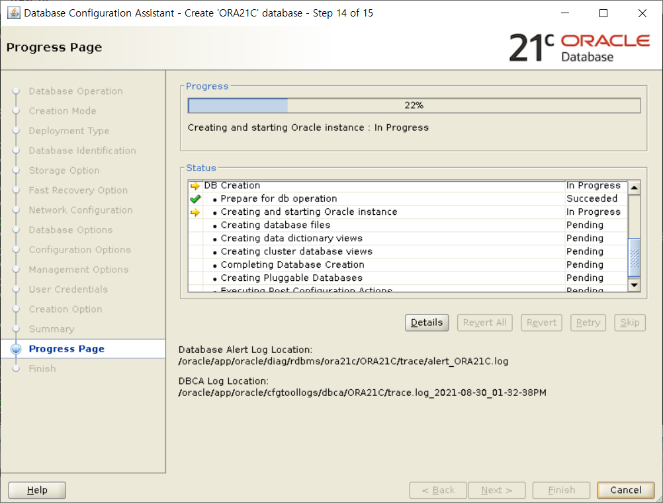Select the Database Options step
The width and height of the screenshot is (663, 503).
point(71,230)
